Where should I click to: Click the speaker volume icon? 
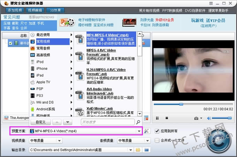pos(209,118)
